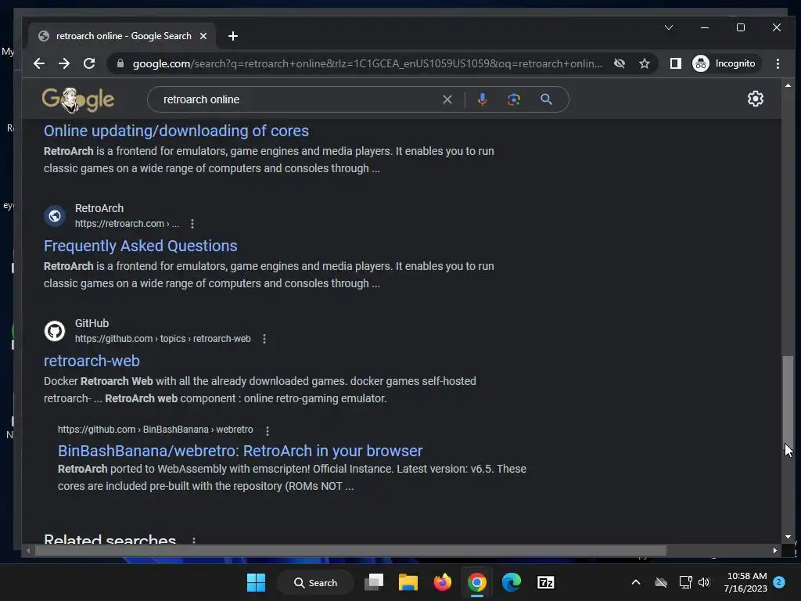Open File Explorer from taskbar
The width and height of the screenshot is (801, 601).
pyautogui.click(x=408, y=582)
